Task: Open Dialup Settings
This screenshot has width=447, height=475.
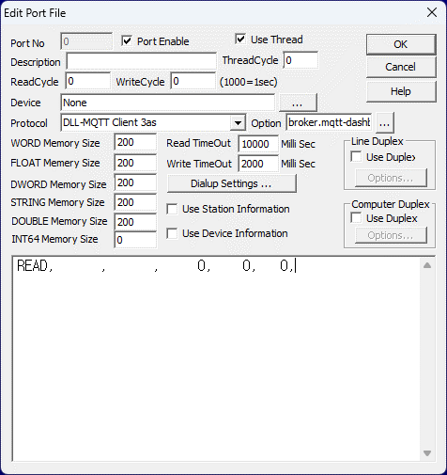Action: [x=232, y=183]
